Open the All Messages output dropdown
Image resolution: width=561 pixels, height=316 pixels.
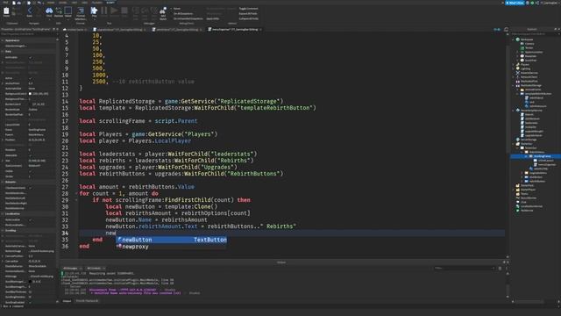coord(72,268)
